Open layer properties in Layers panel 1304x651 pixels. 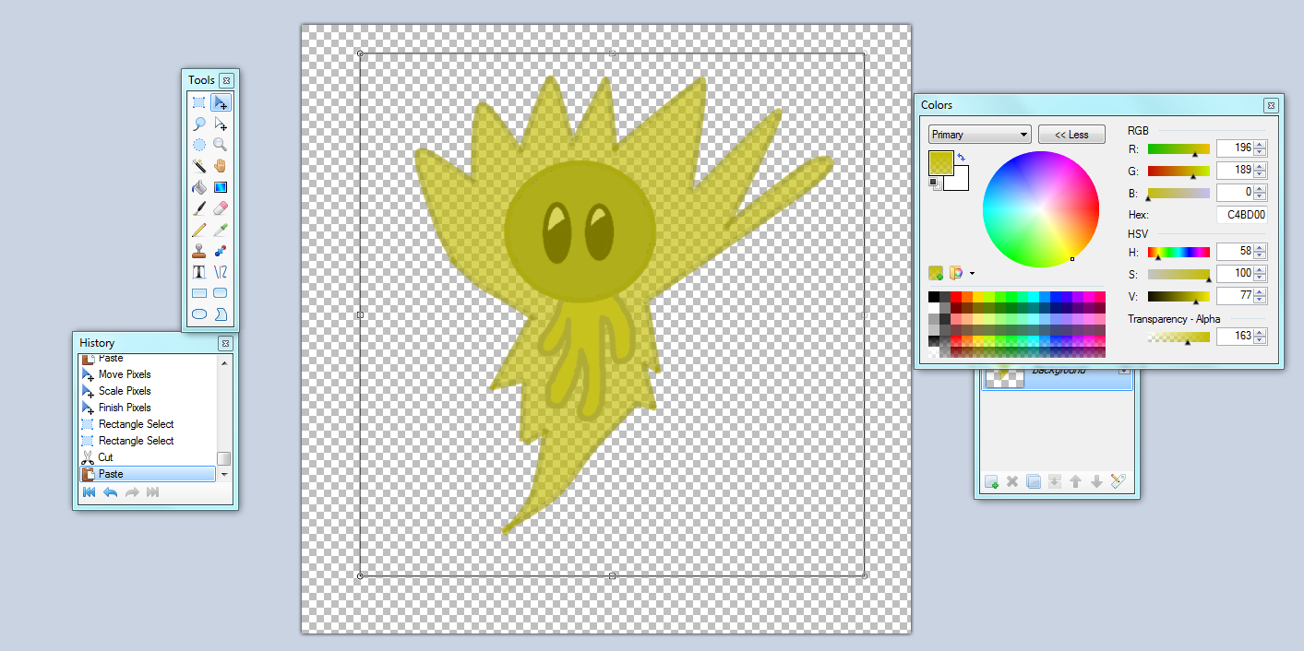click(1118, 481)
